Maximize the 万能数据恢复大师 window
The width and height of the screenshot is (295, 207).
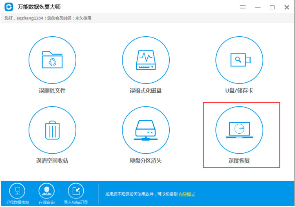[272, 7]
